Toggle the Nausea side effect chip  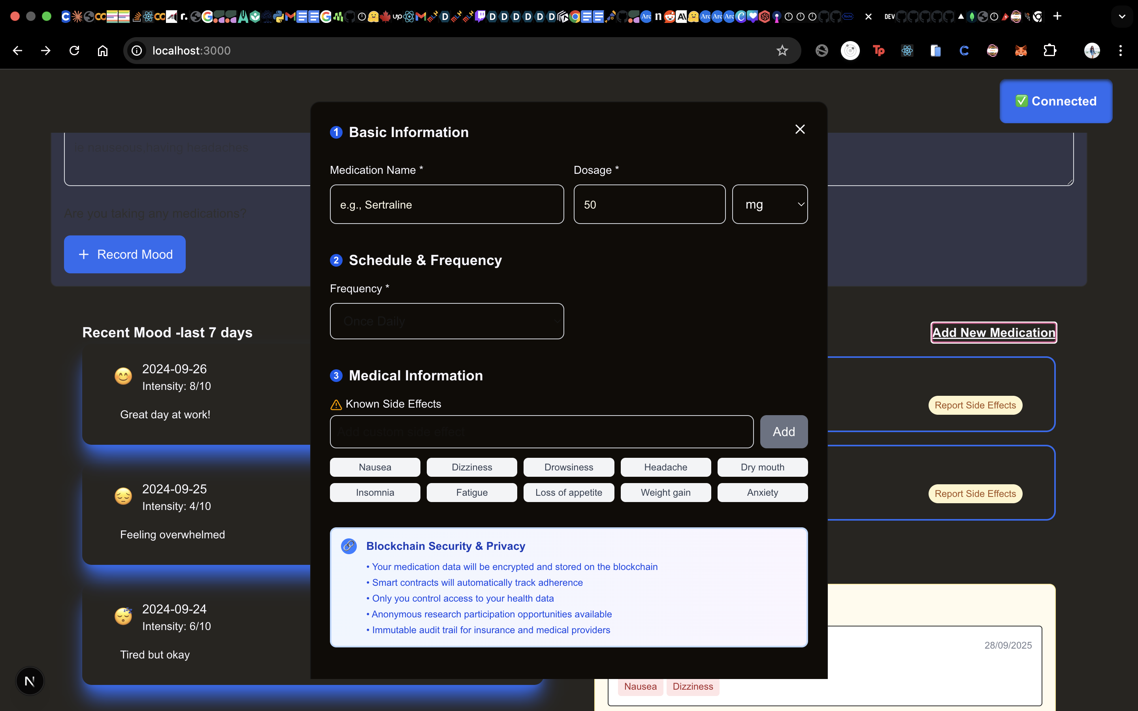[375, 467]
